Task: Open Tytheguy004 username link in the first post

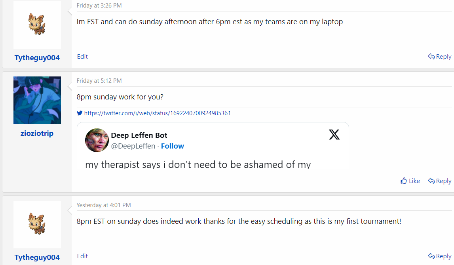Action: pyautogui.click(x=37, y=58)
